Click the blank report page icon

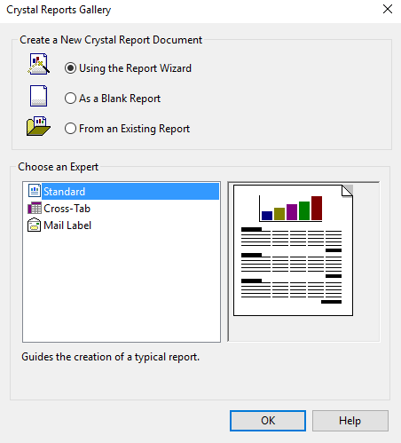click(x=38, y=96)
